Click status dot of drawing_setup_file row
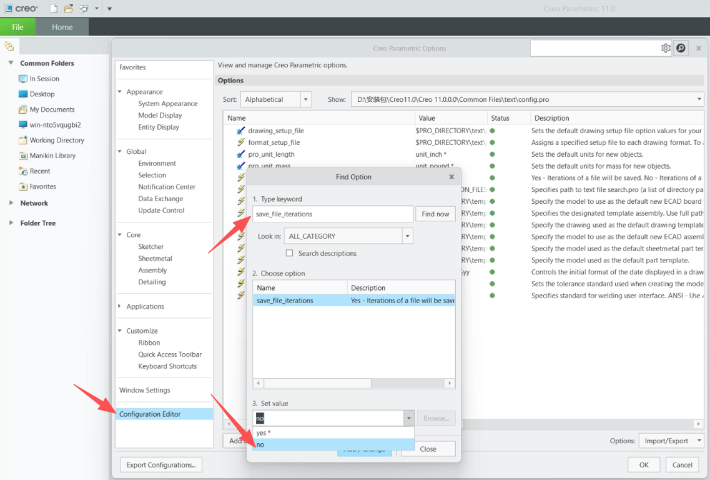The height and width of the screenshot is (480, 710). 492,131
